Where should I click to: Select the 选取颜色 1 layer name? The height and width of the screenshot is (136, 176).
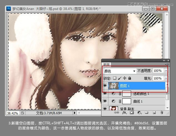141,94
